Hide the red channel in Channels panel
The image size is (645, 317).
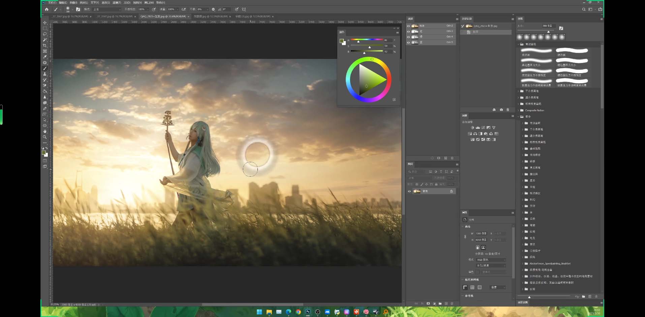click(x=408, y=31)
